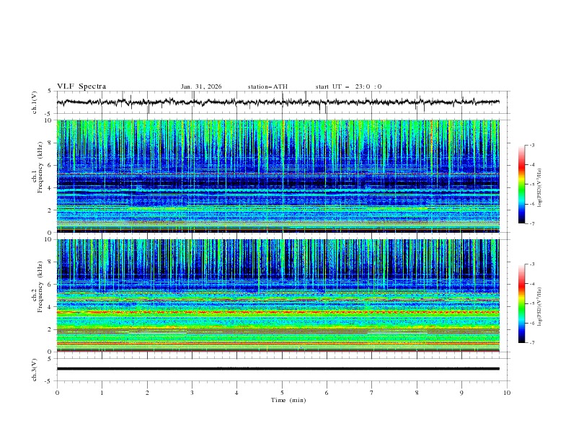Click the ch.1(V) axis label
Viewport: 571px width, 441px height.
tap(35, 102)
